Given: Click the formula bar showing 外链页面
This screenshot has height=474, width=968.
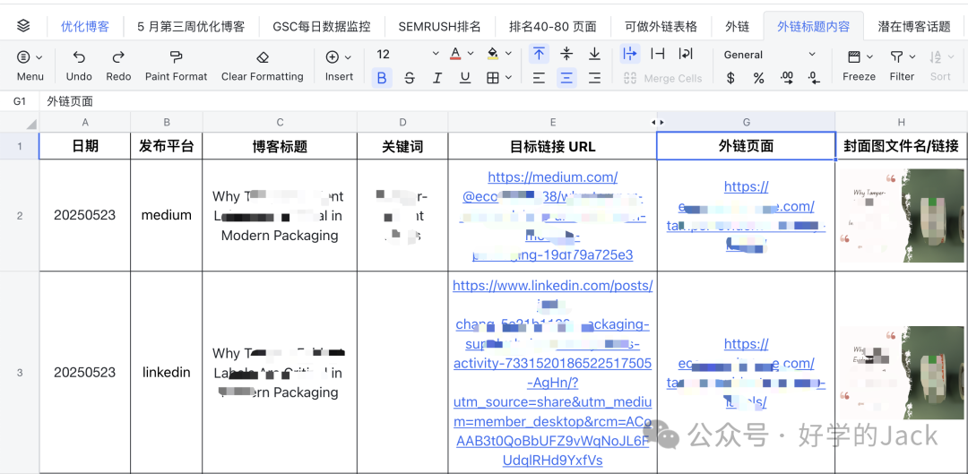Looking at the screenshot, I should (503, 101).
